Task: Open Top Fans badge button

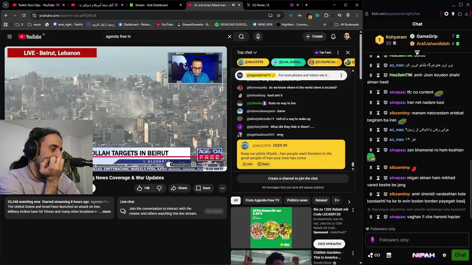Action: point(323,53)
